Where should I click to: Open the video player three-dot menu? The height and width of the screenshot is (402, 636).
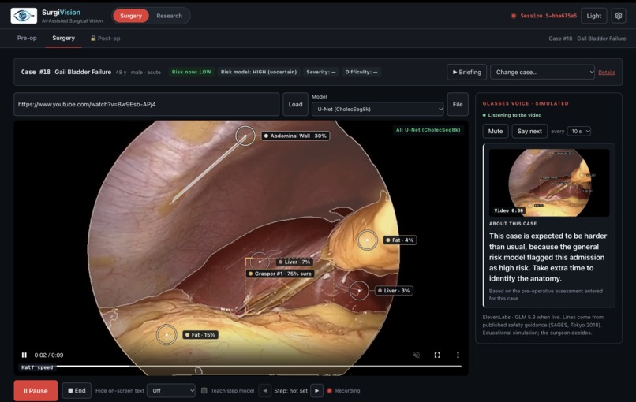[x=458, y=355]
